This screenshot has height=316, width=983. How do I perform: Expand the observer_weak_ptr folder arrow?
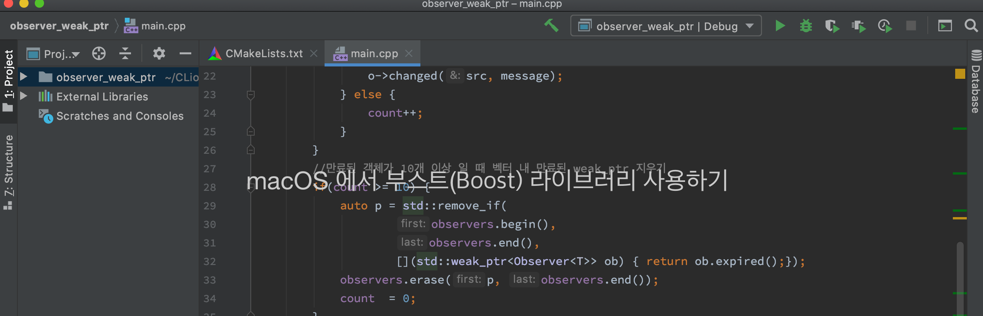click(24, 76)
